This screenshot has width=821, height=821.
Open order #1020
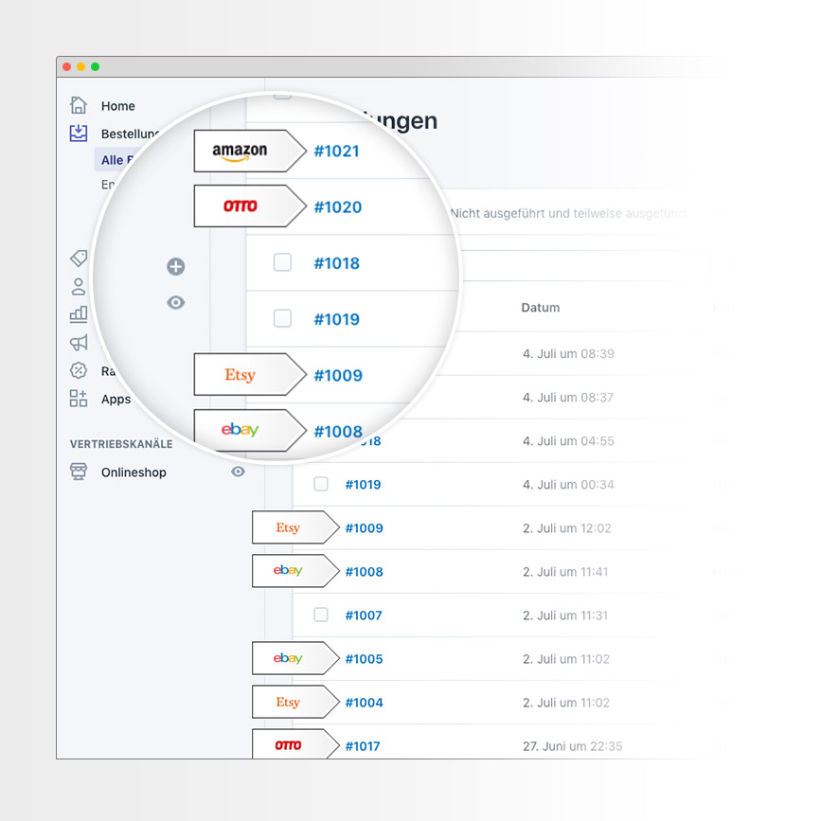click(338, 207)
